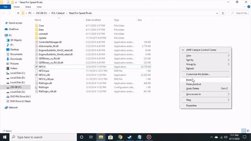The width and height of the screenshot is (251, 141).
Task: Click the ControllerManager.dll file icon
Action: click(36, 42)
